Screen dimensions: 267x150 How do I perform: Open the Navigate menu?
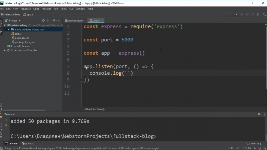[x=26, y=9]
